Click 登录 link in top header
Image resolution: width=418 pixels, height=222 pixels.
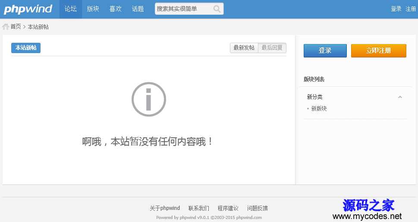(396, 9)
